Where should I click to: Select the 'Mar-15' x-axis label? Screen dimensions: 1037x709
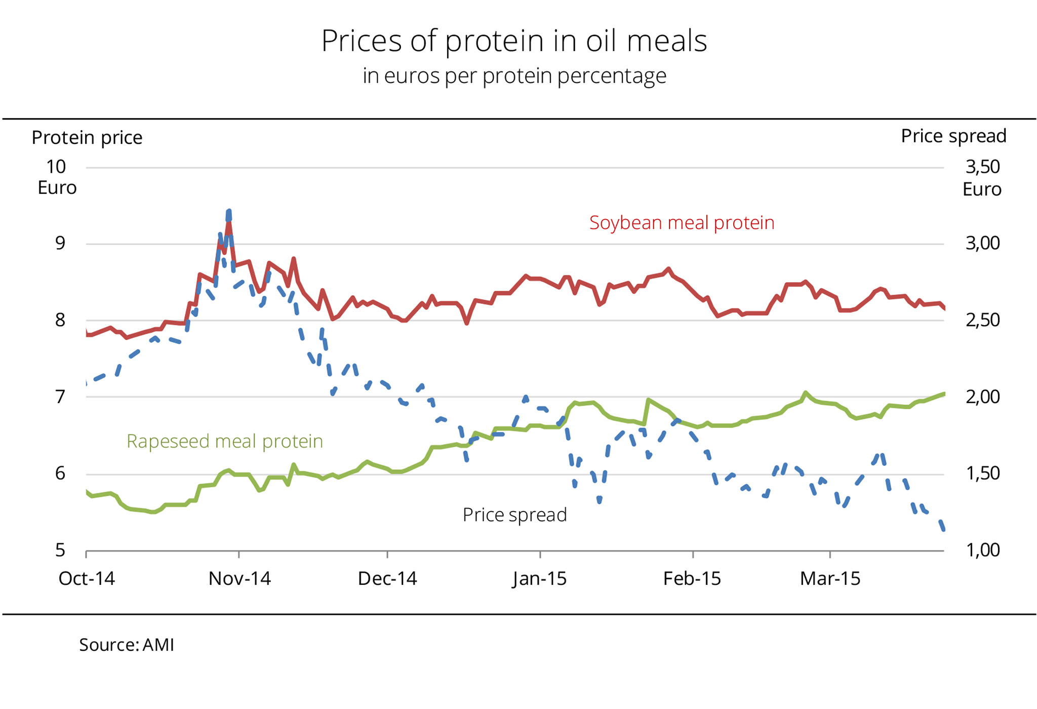point(830,578)
